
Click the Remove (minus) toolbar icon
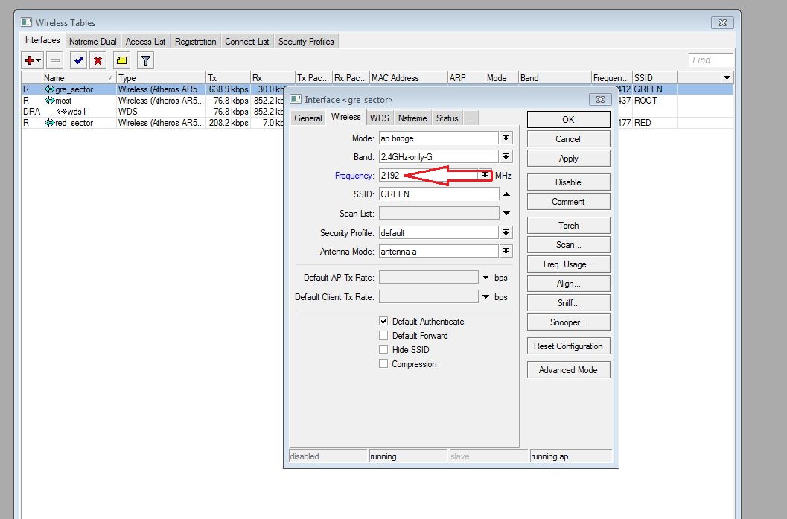click(55, 60)
